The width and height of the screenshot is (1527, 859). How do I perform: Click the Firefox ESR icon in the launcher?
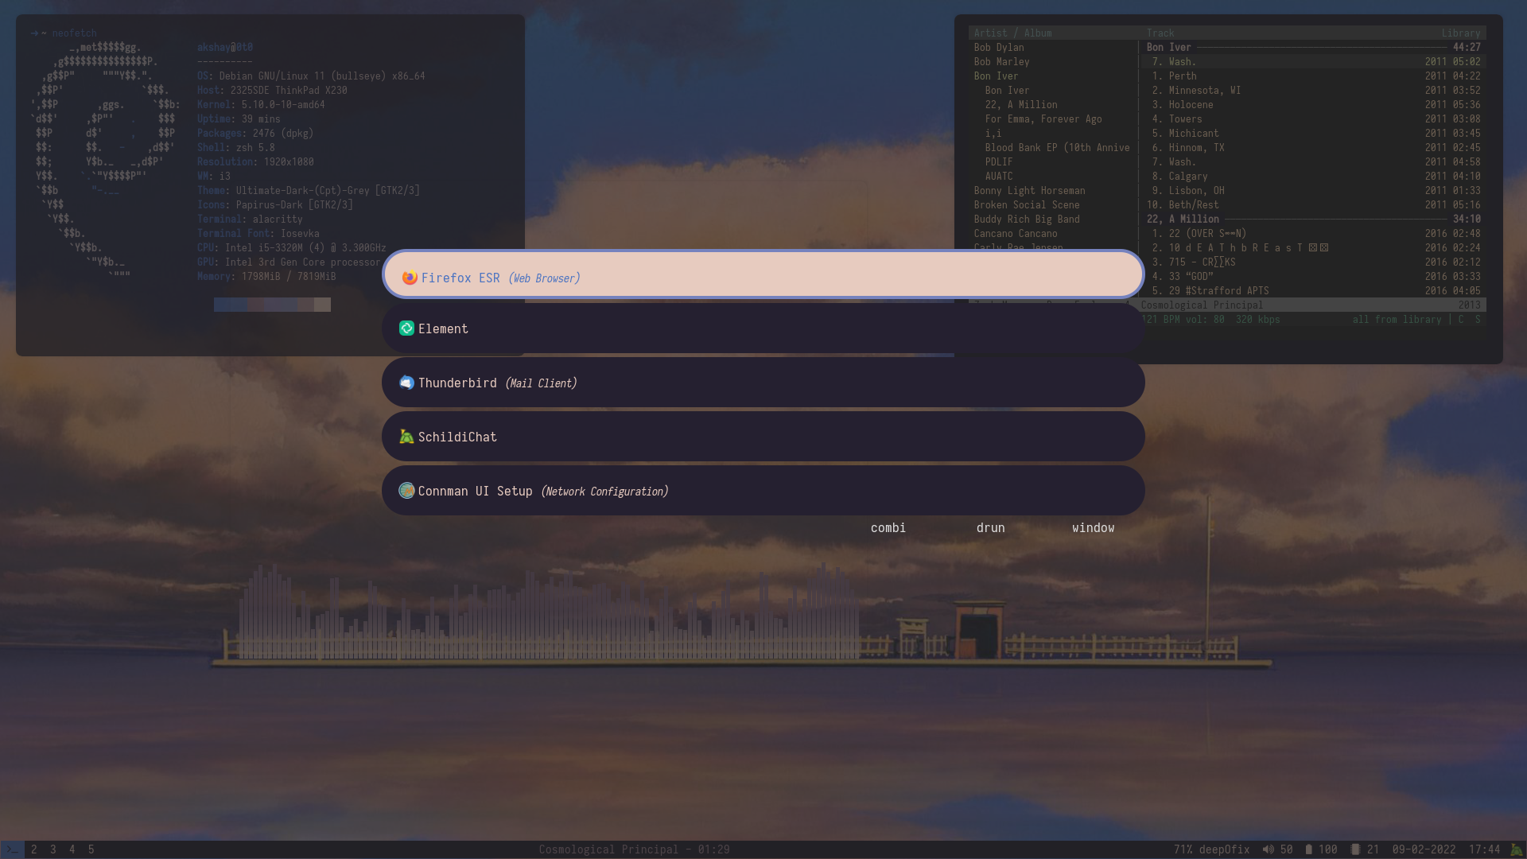tap(410, 278)
